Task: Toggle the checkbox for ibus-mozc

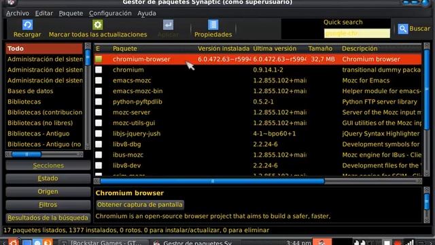Action: click(99, 154)
